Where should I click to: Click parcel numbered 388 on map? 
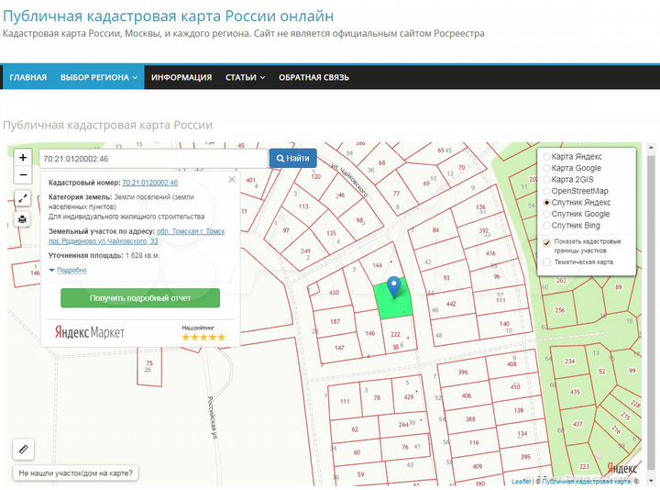tap(470, 418)
